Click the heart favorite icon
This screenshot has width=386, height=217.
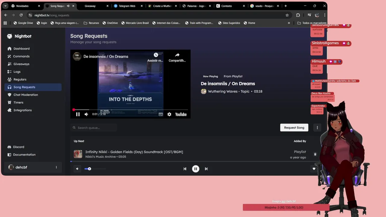[314, 169]
